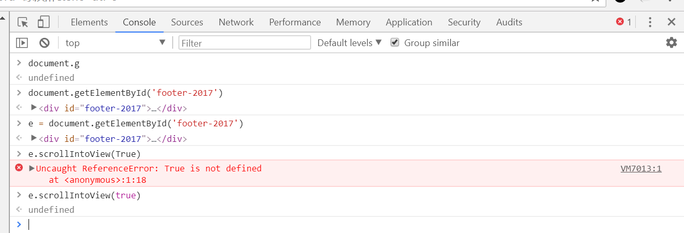This screenshot has width=684, height=233.
Task: Close the DevTools panel
Action: [x=672, y=22]
